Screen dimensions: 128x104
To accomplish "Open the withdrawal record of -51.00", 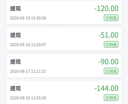I will [64, 39].
